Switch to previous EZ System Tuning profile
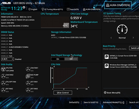The image size is (139, 109). coord(111,38)
